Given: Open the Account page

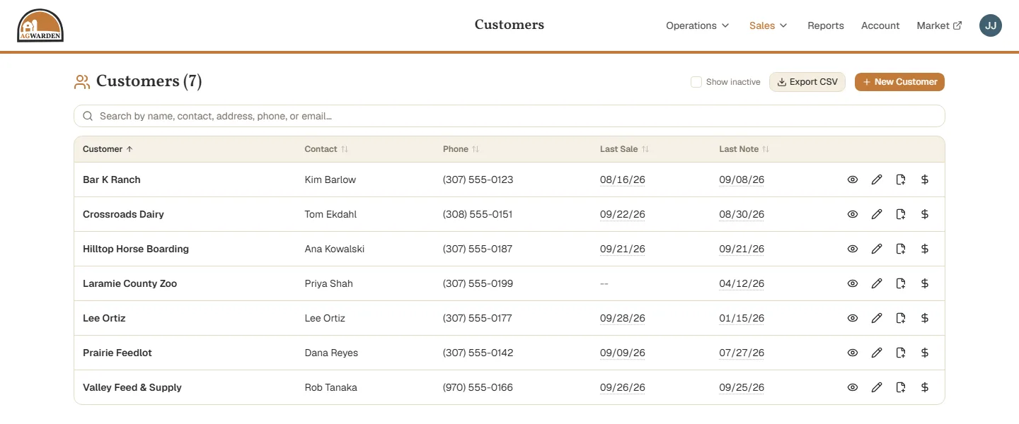Looking at the screenshot, I should tap(880, 25).
